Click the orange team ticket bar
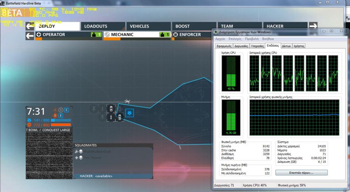This screenshot has width=350, height=192. pos(61,125)
